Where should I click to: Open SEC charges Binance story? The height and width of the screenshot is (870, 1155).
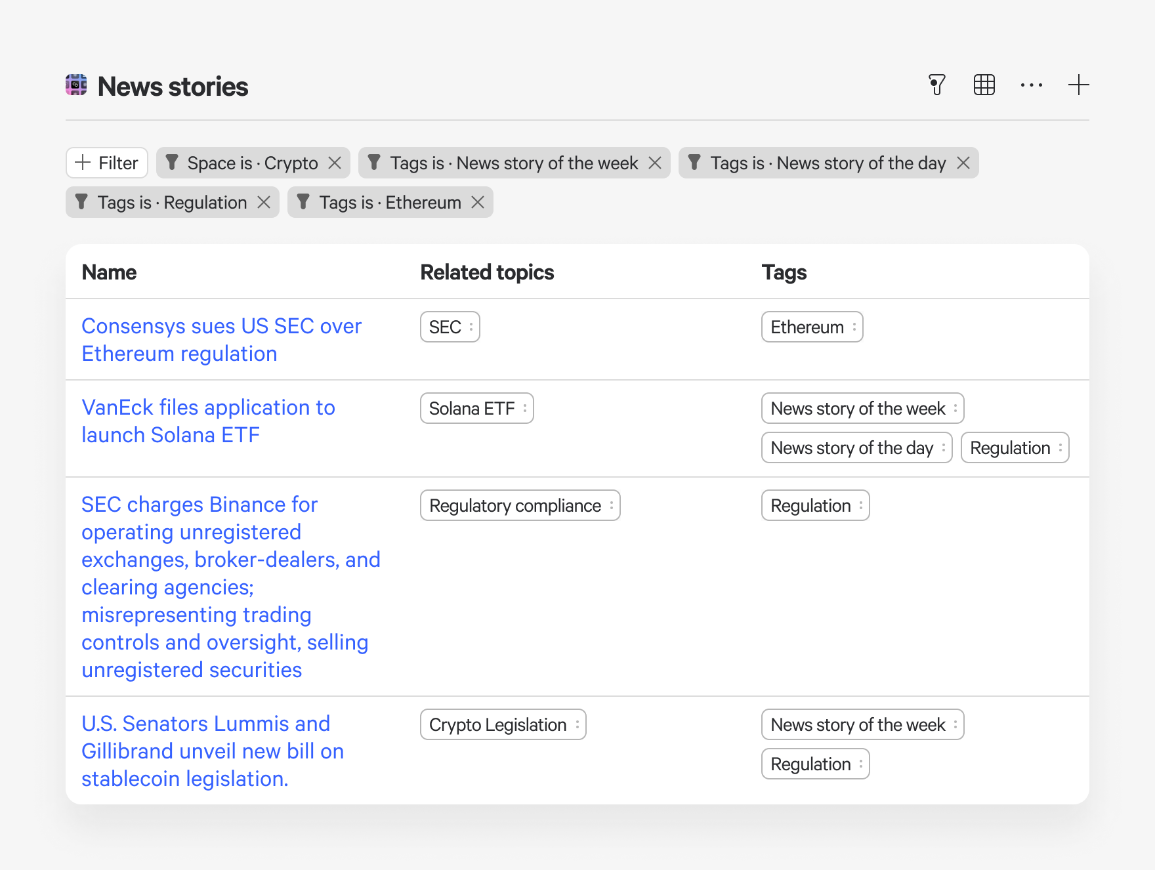coord(231,587)
